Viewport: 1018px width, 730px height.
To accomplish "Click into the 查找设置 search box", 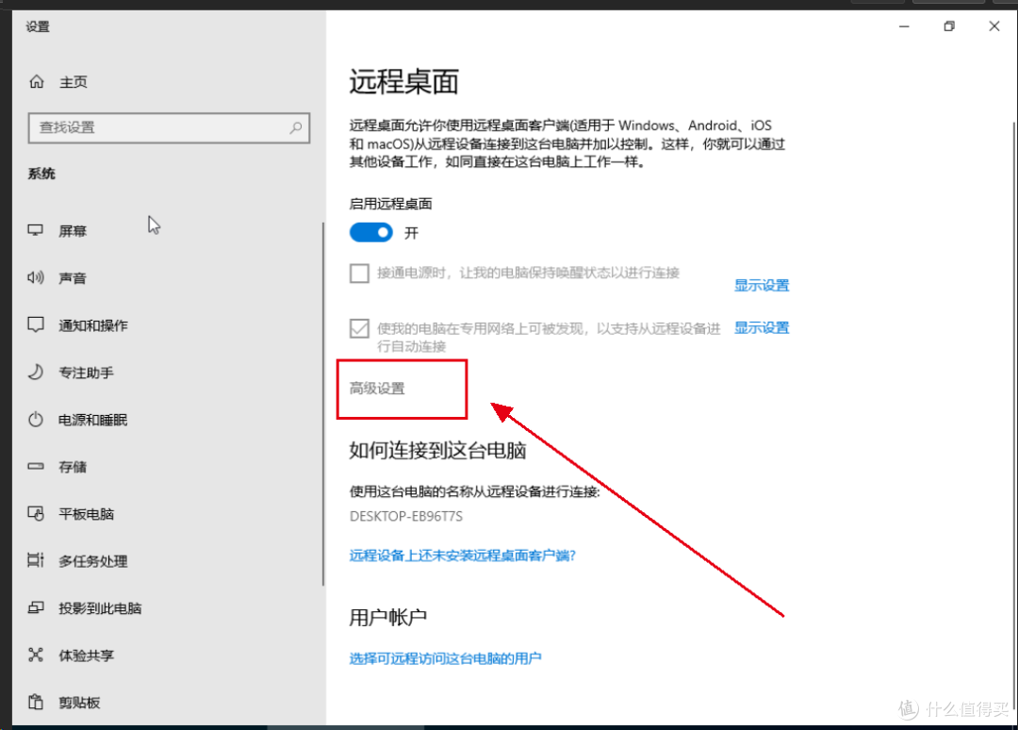I will pos(169,127).
